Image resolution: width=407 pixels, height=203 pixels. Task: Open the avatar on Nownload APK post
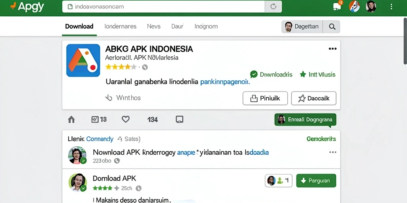point(77,155)
